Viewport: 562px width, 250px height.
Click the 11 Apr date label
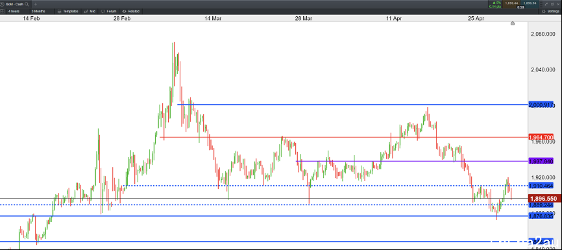coord(394,18)
